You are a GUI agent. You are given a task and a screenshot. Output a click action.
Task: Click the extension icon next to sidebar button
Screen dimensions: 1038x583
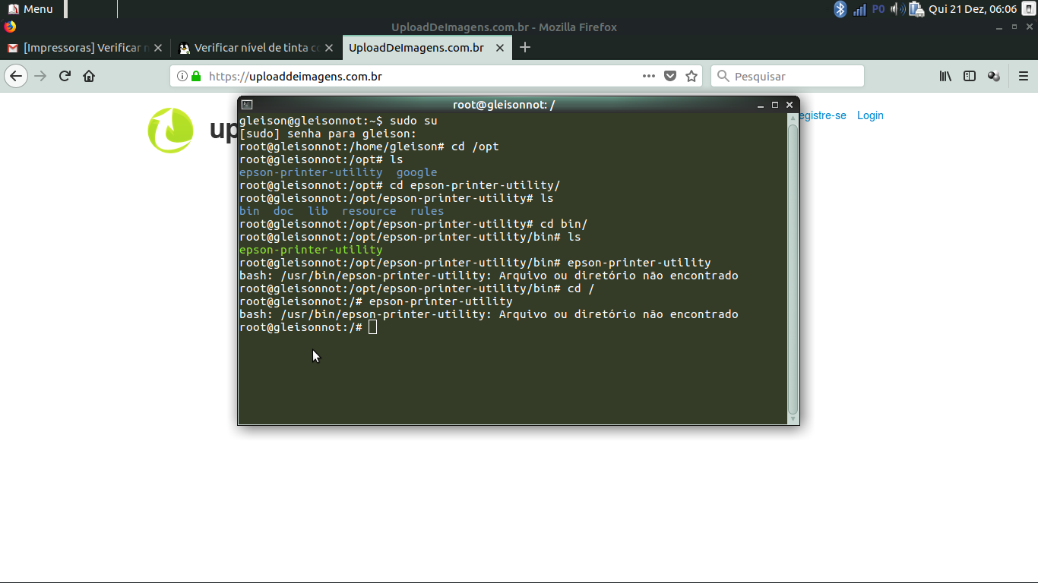click(993, 76)
